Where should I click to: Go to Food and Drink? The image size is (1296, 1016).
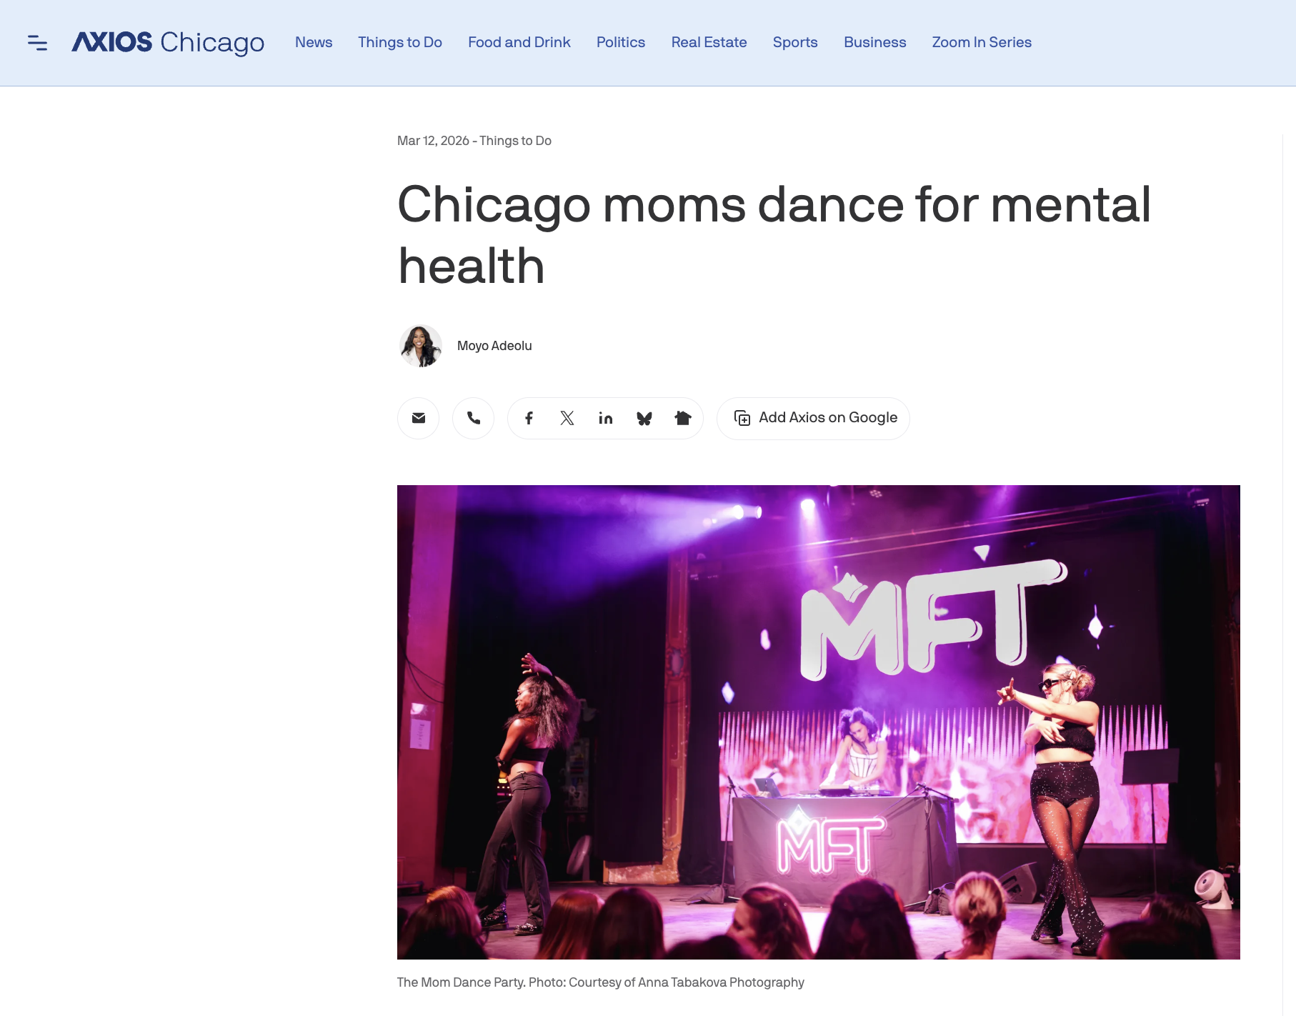(519, 42)
